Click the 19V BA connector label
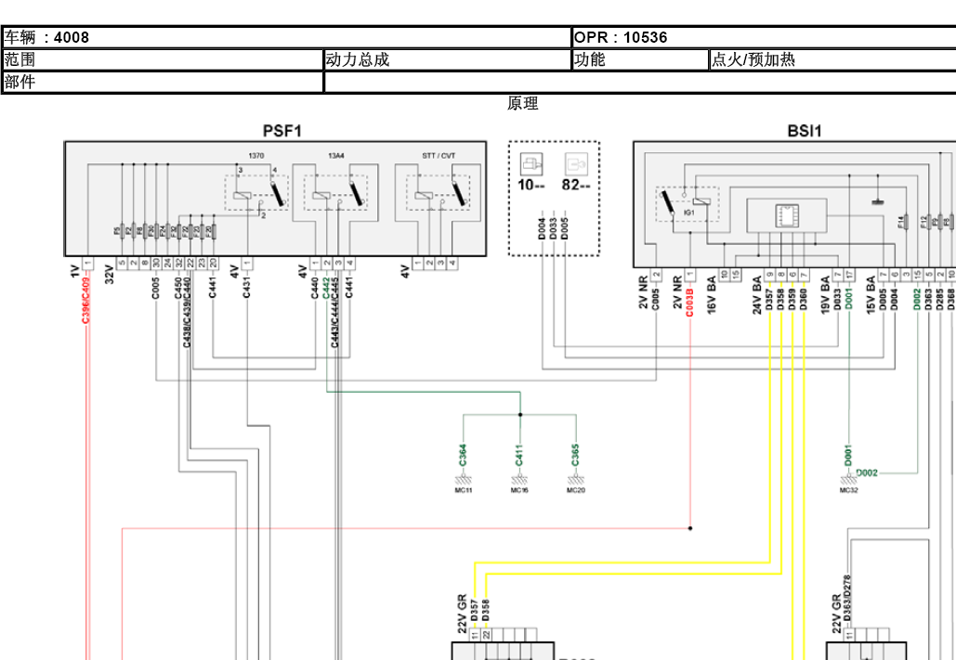 click(826, 296)
